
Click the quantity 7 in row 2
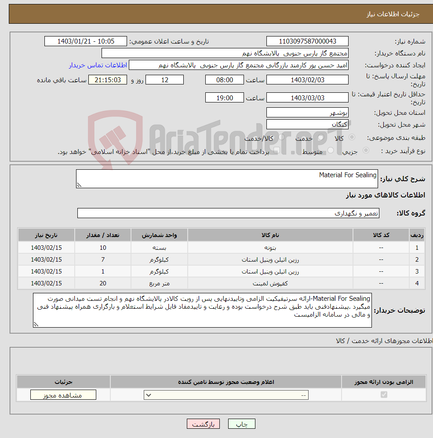pos(103,260)
